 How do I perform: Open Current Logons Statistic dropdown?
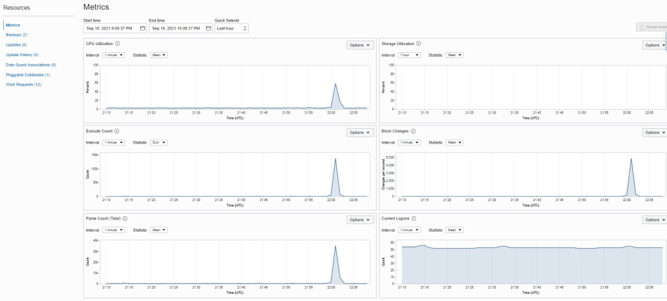coord(454,230)
